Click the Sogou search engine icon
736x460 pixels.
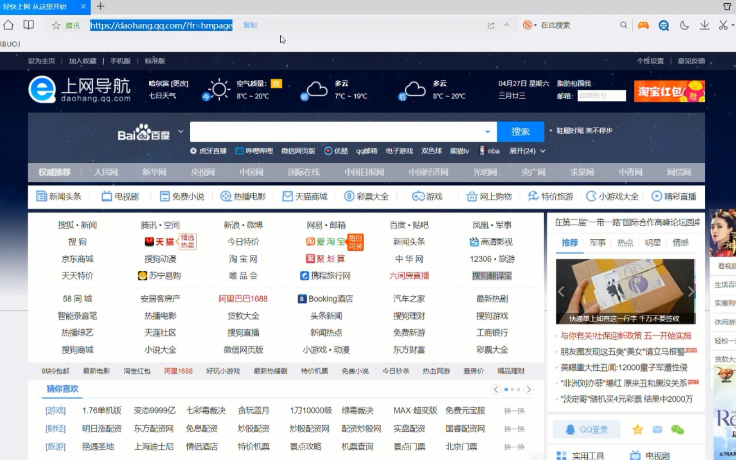point(527,25)
